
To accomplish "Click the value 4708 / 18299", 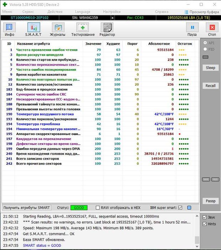I will coord(163,70).
